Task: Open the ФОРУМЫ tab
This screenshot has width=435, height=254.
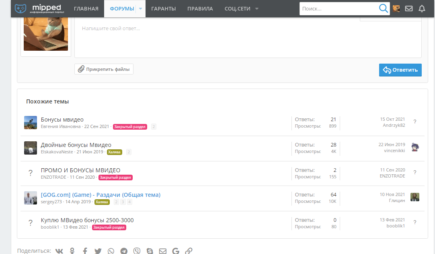Action: coord(122,8)
